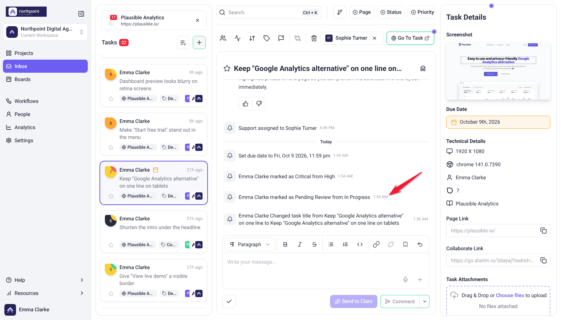
Task: Collapse the left sidebar panel
Action: click(x=81, y=14)
